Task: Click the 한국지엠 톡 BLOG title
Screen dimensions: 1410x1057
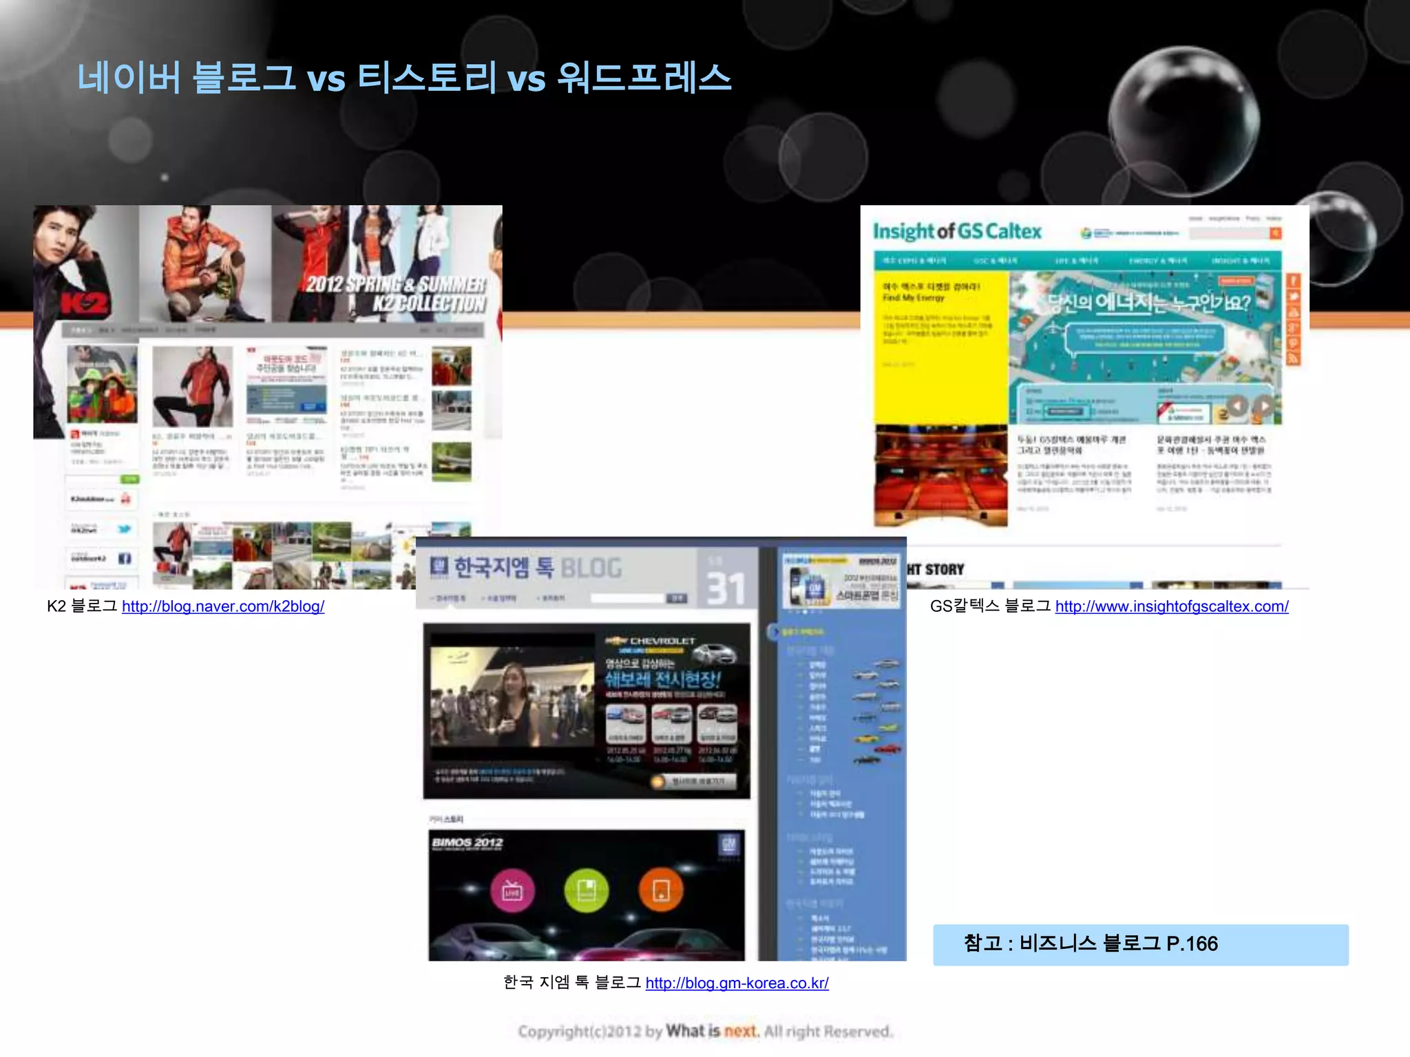Action: (x=537, y=568)
